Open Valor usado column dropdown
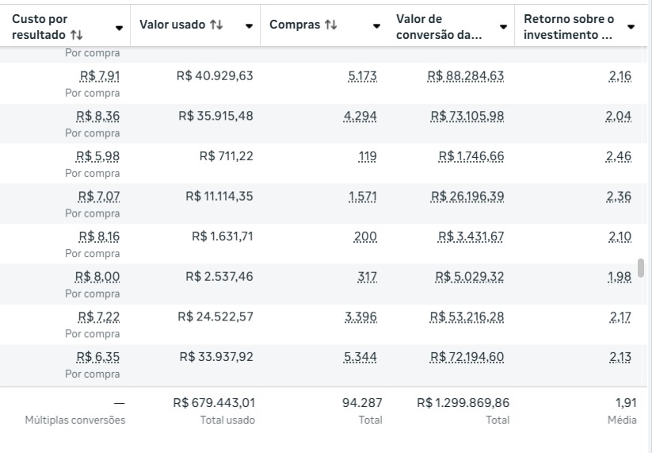 tap(249, 26)
